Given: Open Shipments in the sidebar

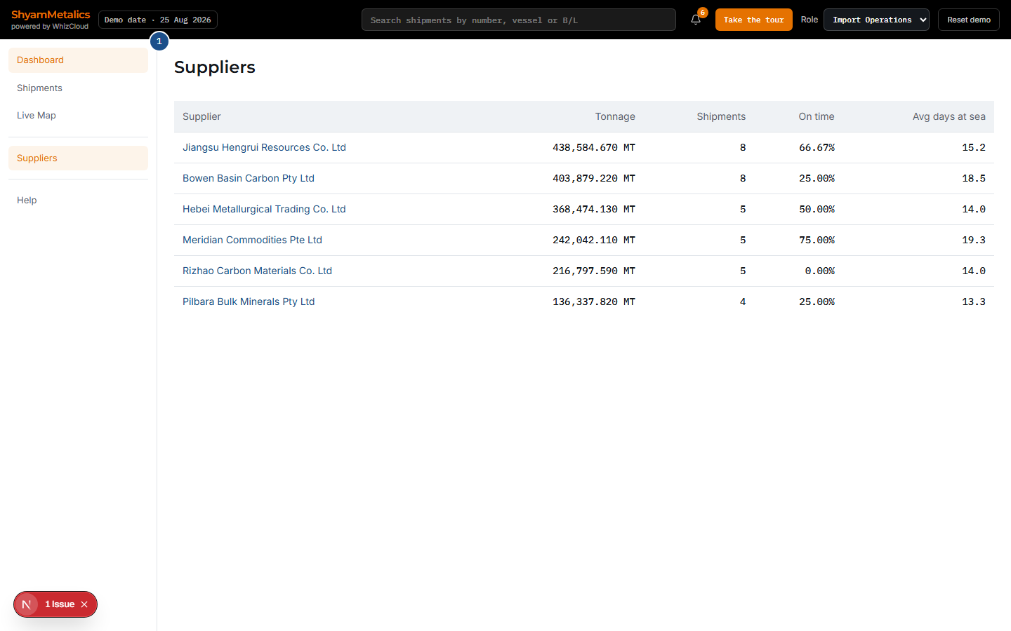Looking at the screenshot, I should pos(78,88).
